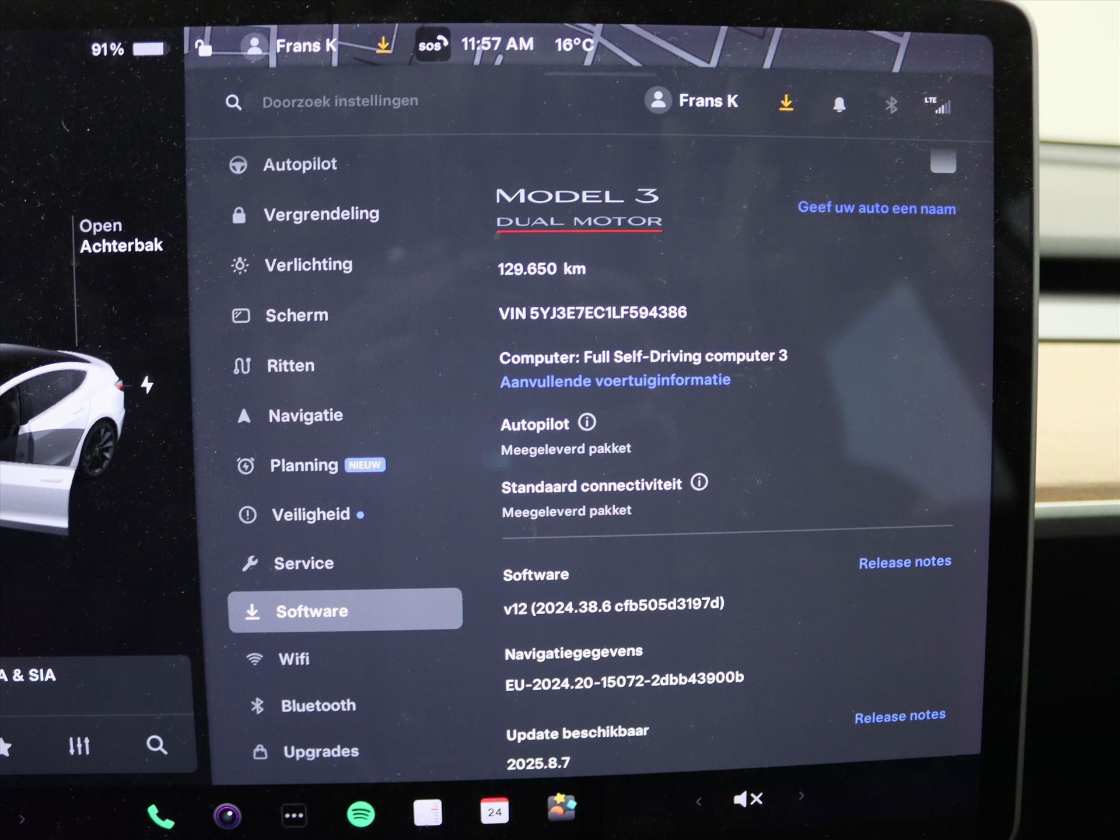Screen dimensions: 1120x840
Task: Open the media equalizer sliders icon
Action: [79, 745]
